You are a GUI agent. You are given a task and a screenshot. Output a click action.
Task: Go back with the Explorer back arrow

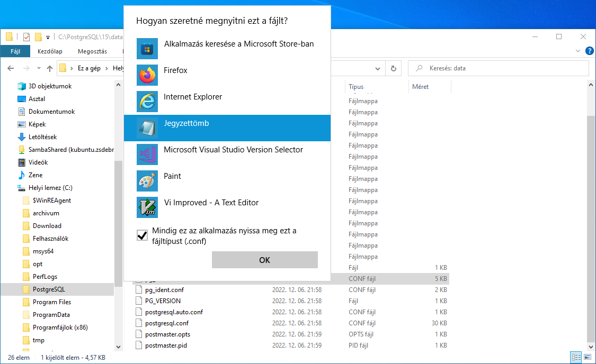(x=11, y=68)
